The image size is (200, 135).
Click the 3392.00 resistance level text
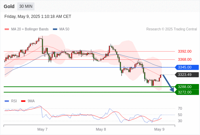pos(185,51)
